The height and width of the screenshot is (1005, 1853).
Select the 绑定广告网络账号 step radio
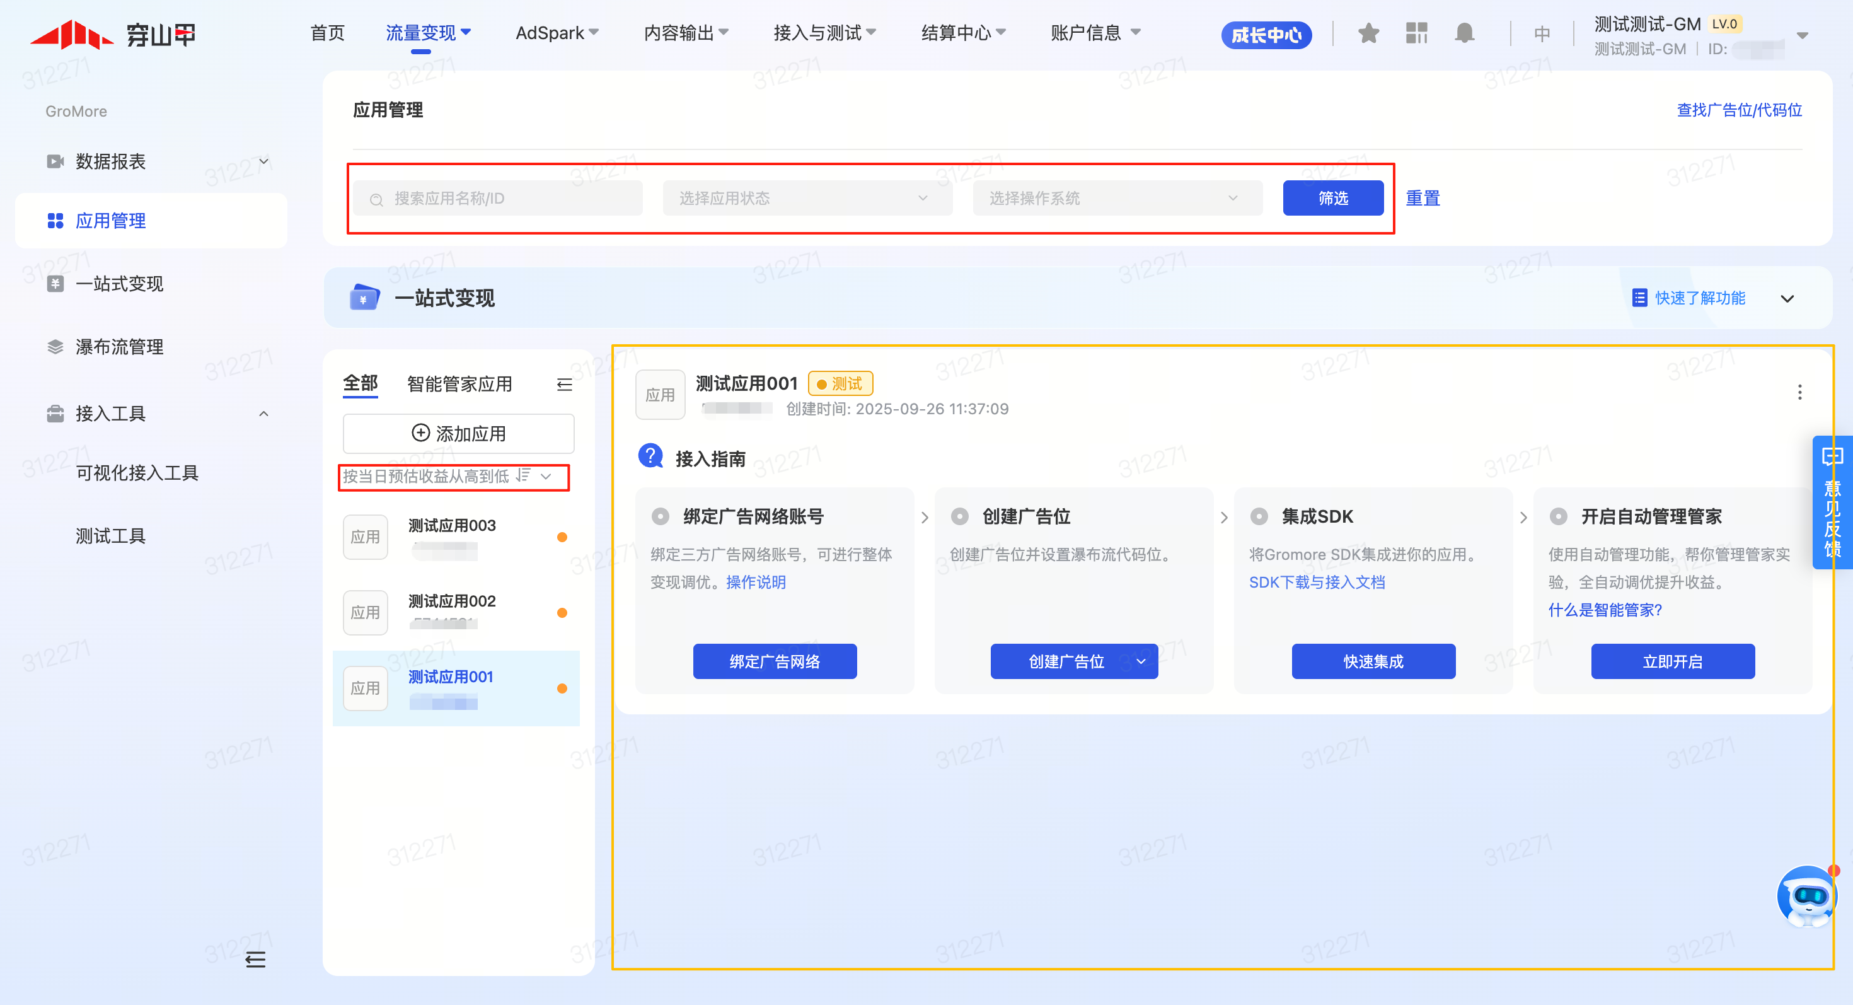click(x=660, y=516)
